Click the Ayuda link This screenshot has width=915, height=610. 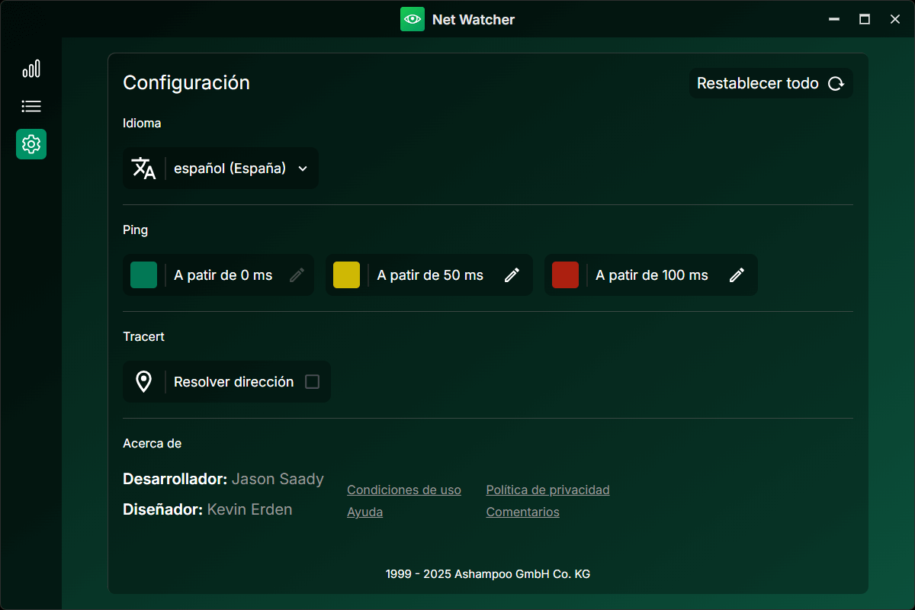(364, 512)
